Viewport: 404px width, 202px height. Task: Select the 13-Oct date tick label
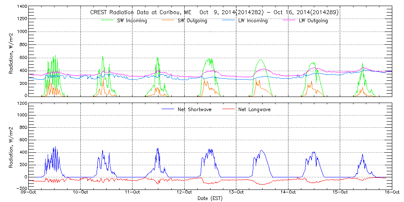pyautogui.click(x=236, y=193)
